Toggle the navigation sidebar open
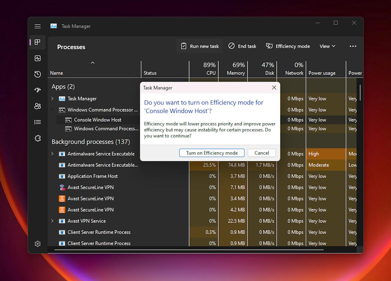The image size is (391, 281). [37, 26]
